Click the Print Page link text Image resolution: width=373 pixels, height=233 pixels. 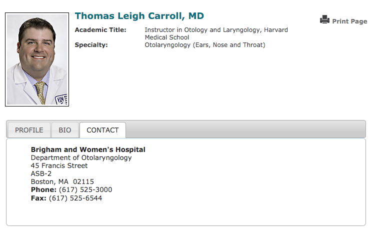[x=349, y=21]
